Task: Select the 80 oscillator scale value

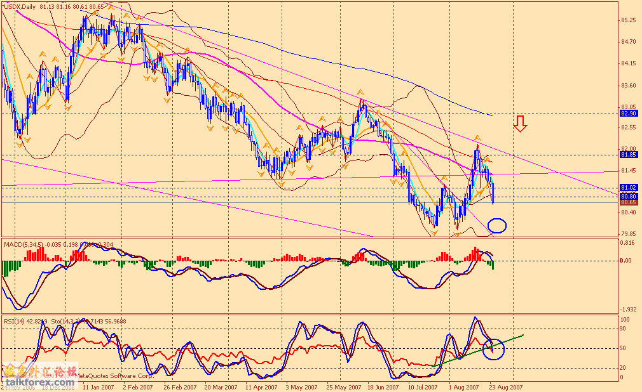Action: (x=623, y=328)
